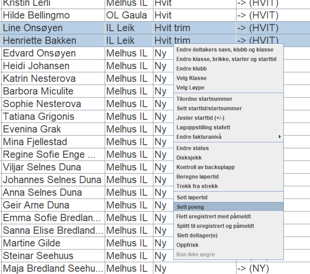Refresh list with 'Oppfrisk' entry
This screenshot has height=274, width=310.
[x=187, y=245]
